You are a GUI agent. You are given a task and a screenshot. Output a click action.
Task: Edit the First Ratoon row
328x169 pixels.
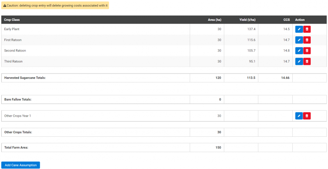299,40
